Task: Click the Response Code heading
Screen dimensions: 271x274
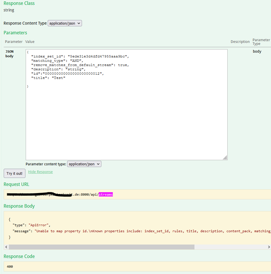Action: coord(19,256)
